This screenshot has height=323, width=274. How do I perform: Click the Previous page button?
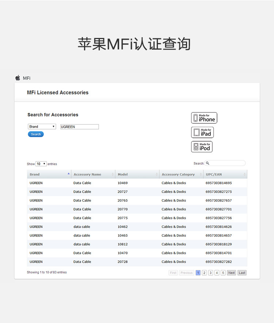(x=187, y=273)
